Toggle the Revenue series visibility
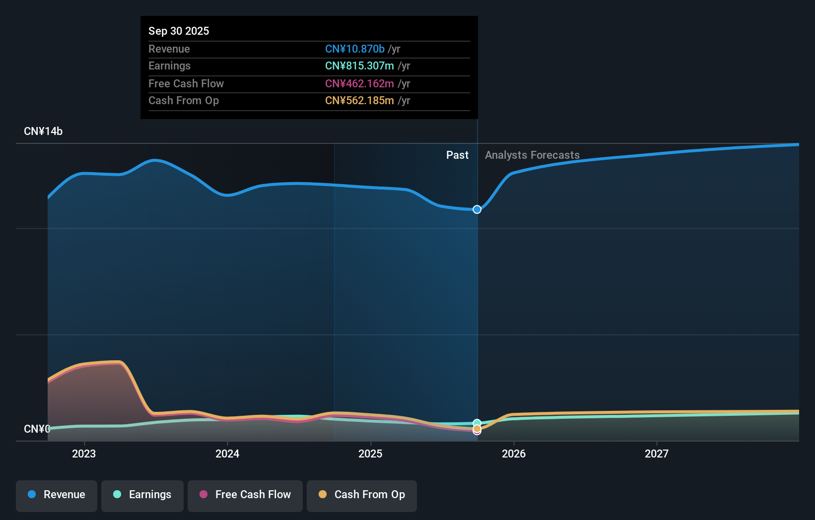 tap(56, 495)
